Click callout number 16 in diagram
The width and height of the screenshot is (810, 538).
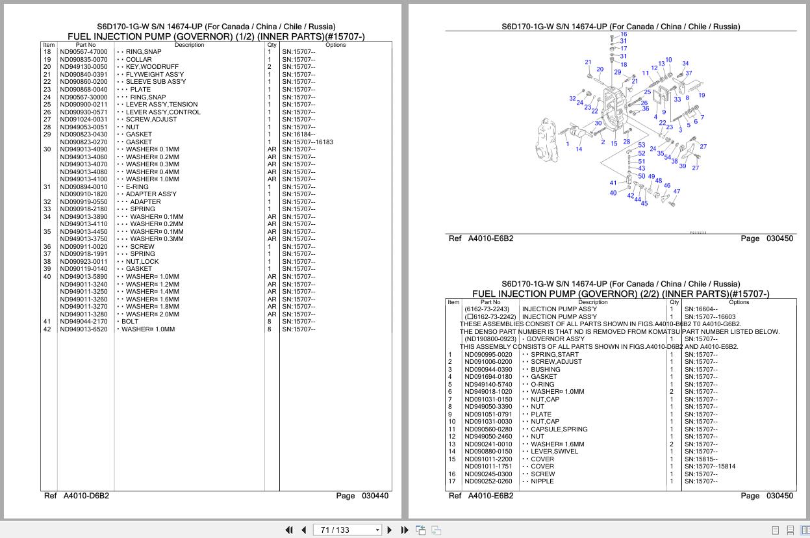(x=624, y=34)
